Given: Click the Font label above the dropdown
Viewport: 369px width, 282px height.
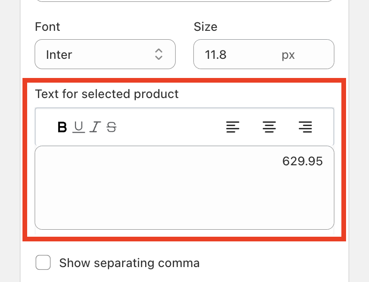Looking at the screenshot, I should [x=47, y=27].
